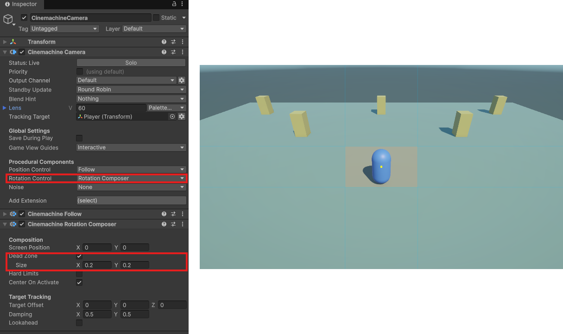Image resolution: width=563 pixels, height=334 pixels.
Task: Click the GameObject cube icon picker
Action: click(x=8, y=19)
